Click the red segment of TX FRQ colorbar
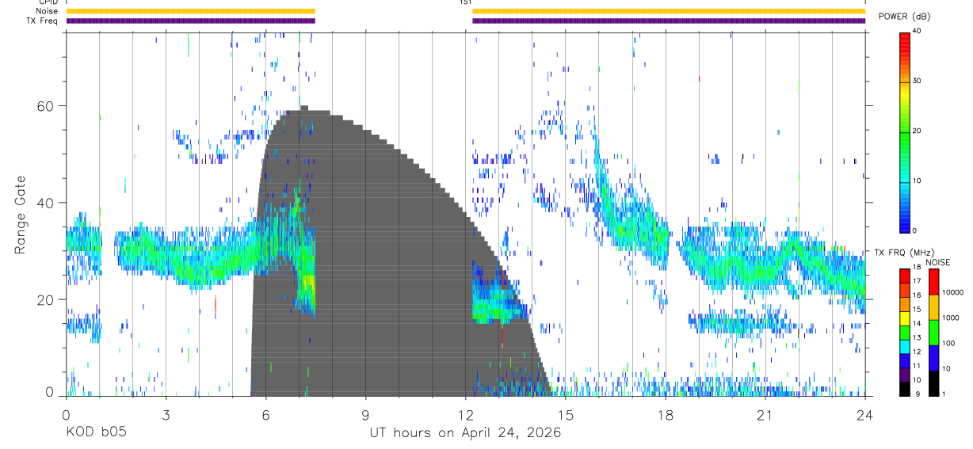The image size is (973, 449). [905, 276]
